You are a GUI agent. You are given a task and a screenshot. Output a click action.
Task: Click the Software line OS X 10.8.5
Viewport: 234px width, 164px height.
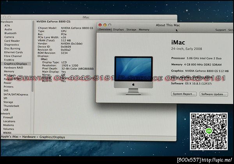pos(191,84)
